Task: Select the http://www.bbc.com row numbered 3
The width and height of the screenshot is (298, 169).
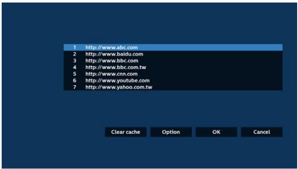Action: (x=173, y=61)
